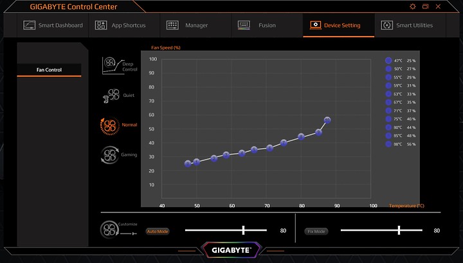Click the 67°C 35% legend dot
Screen dimensions: 463x263
coord(388,102)
